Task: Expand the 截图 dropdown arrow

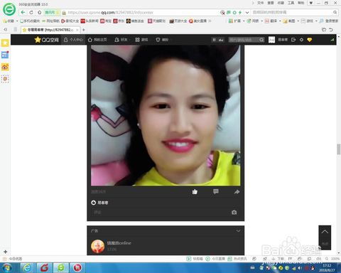Action: point(298,21)
